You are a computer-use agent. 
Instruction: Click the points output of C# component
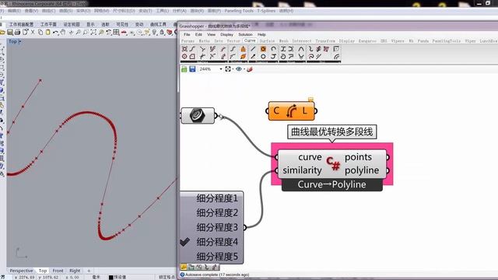click(358, 157)
